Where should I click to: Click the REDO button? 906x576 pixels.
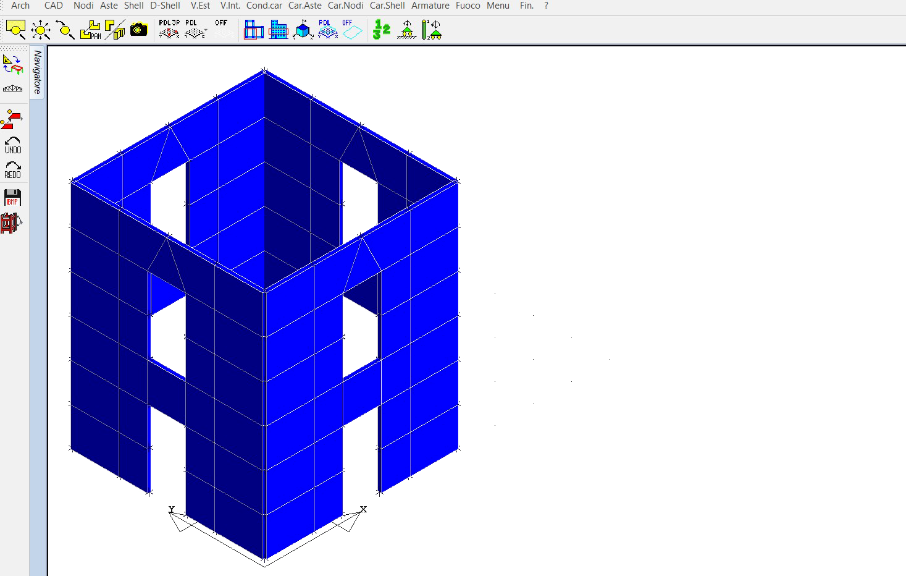[x=12, y=170]
